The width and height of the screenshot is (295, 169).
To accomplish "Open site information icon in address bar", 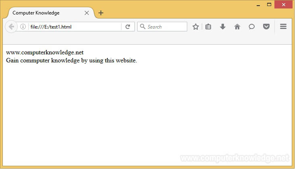I will [23, 27].
